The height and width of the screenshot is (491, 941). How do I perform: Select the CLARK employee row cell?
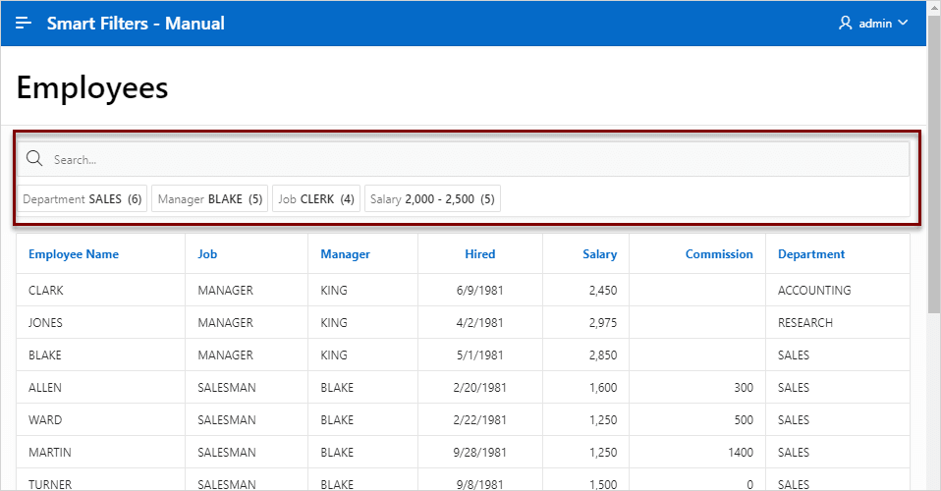pyautogui.click(x=46, y=290)
